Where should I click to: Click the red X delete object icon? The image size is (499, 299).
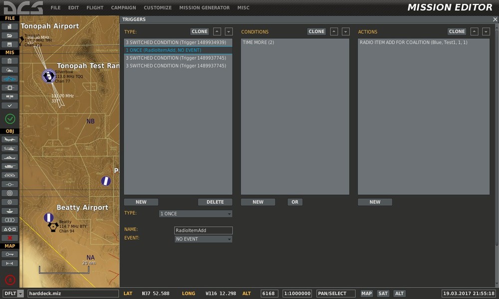click(10, 238)
